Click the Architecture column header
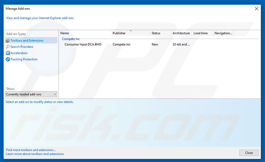The image size is (265, 162). click(181, 33)
